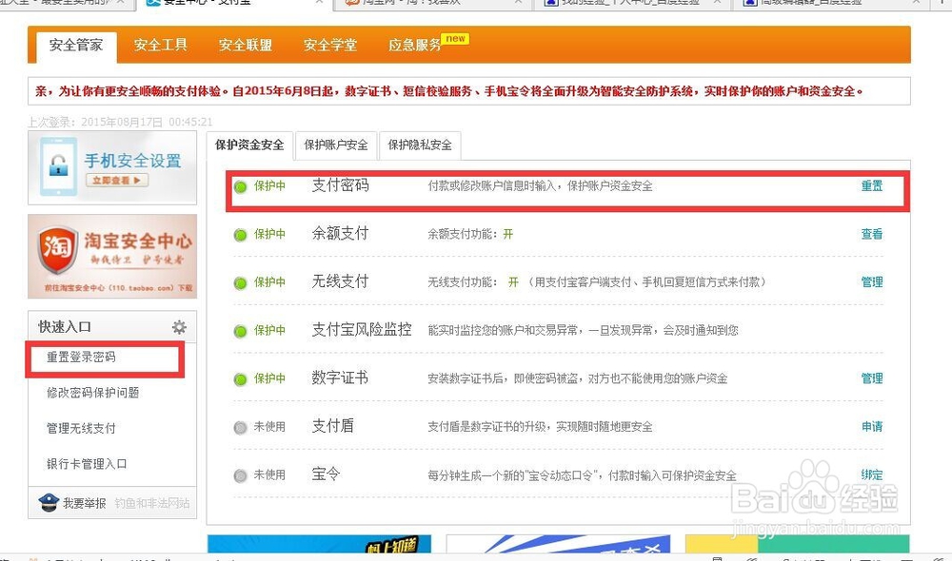Click the red security upgrade notice text

coord(448,91)
